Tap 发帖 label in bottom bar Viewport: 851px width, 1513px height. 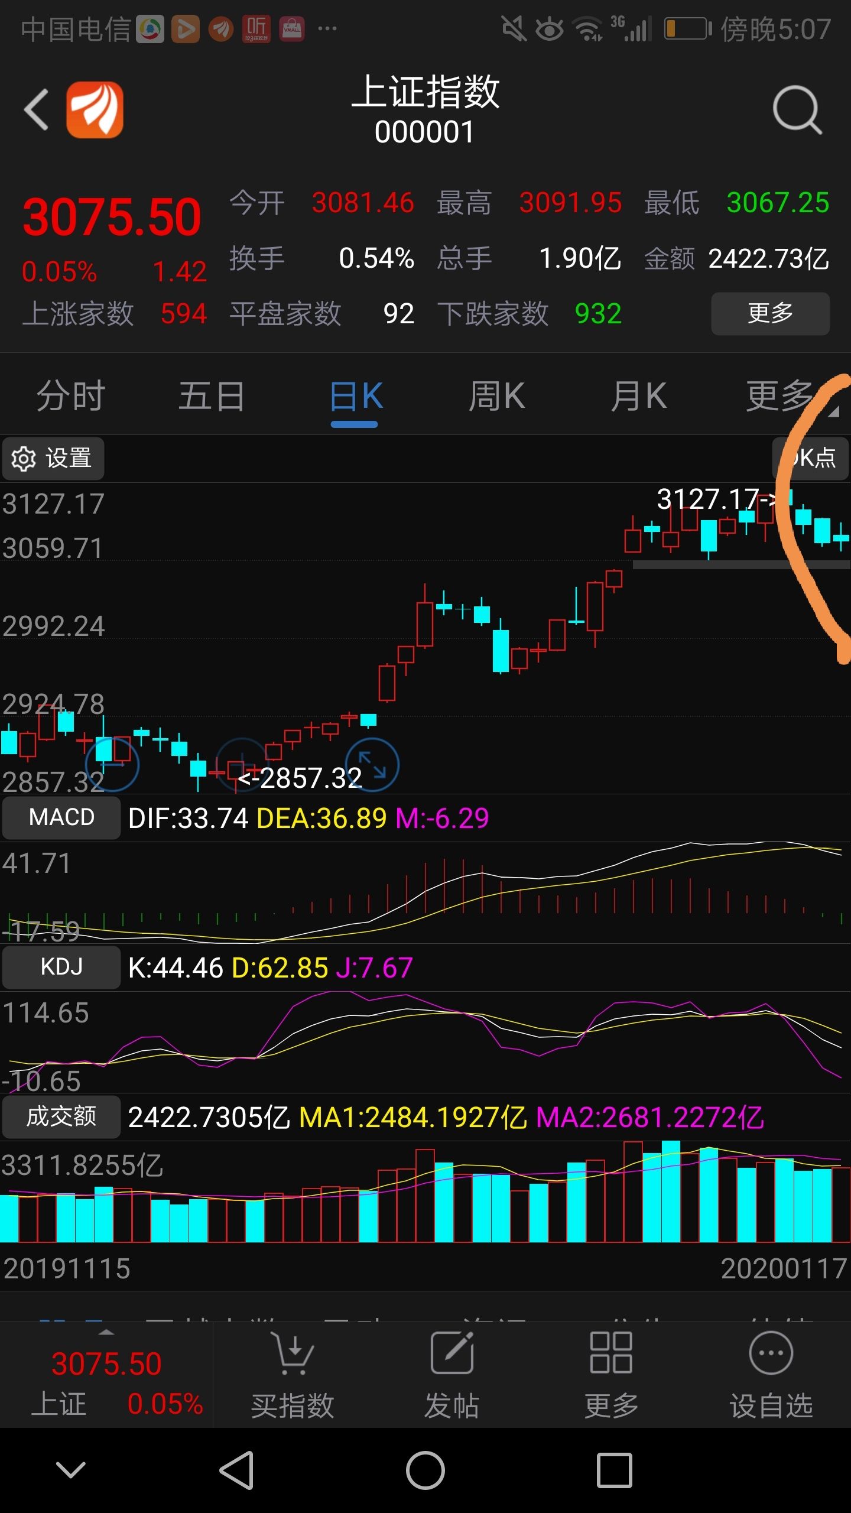(452, 1405)
